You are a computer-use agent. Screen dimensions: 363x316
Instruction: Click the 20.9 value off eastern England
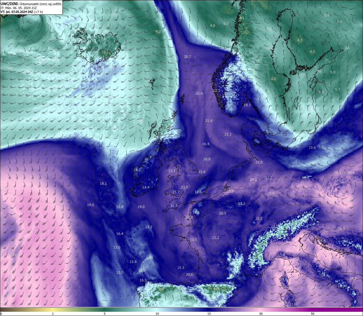pyautogui.click(x=207, y=159)
